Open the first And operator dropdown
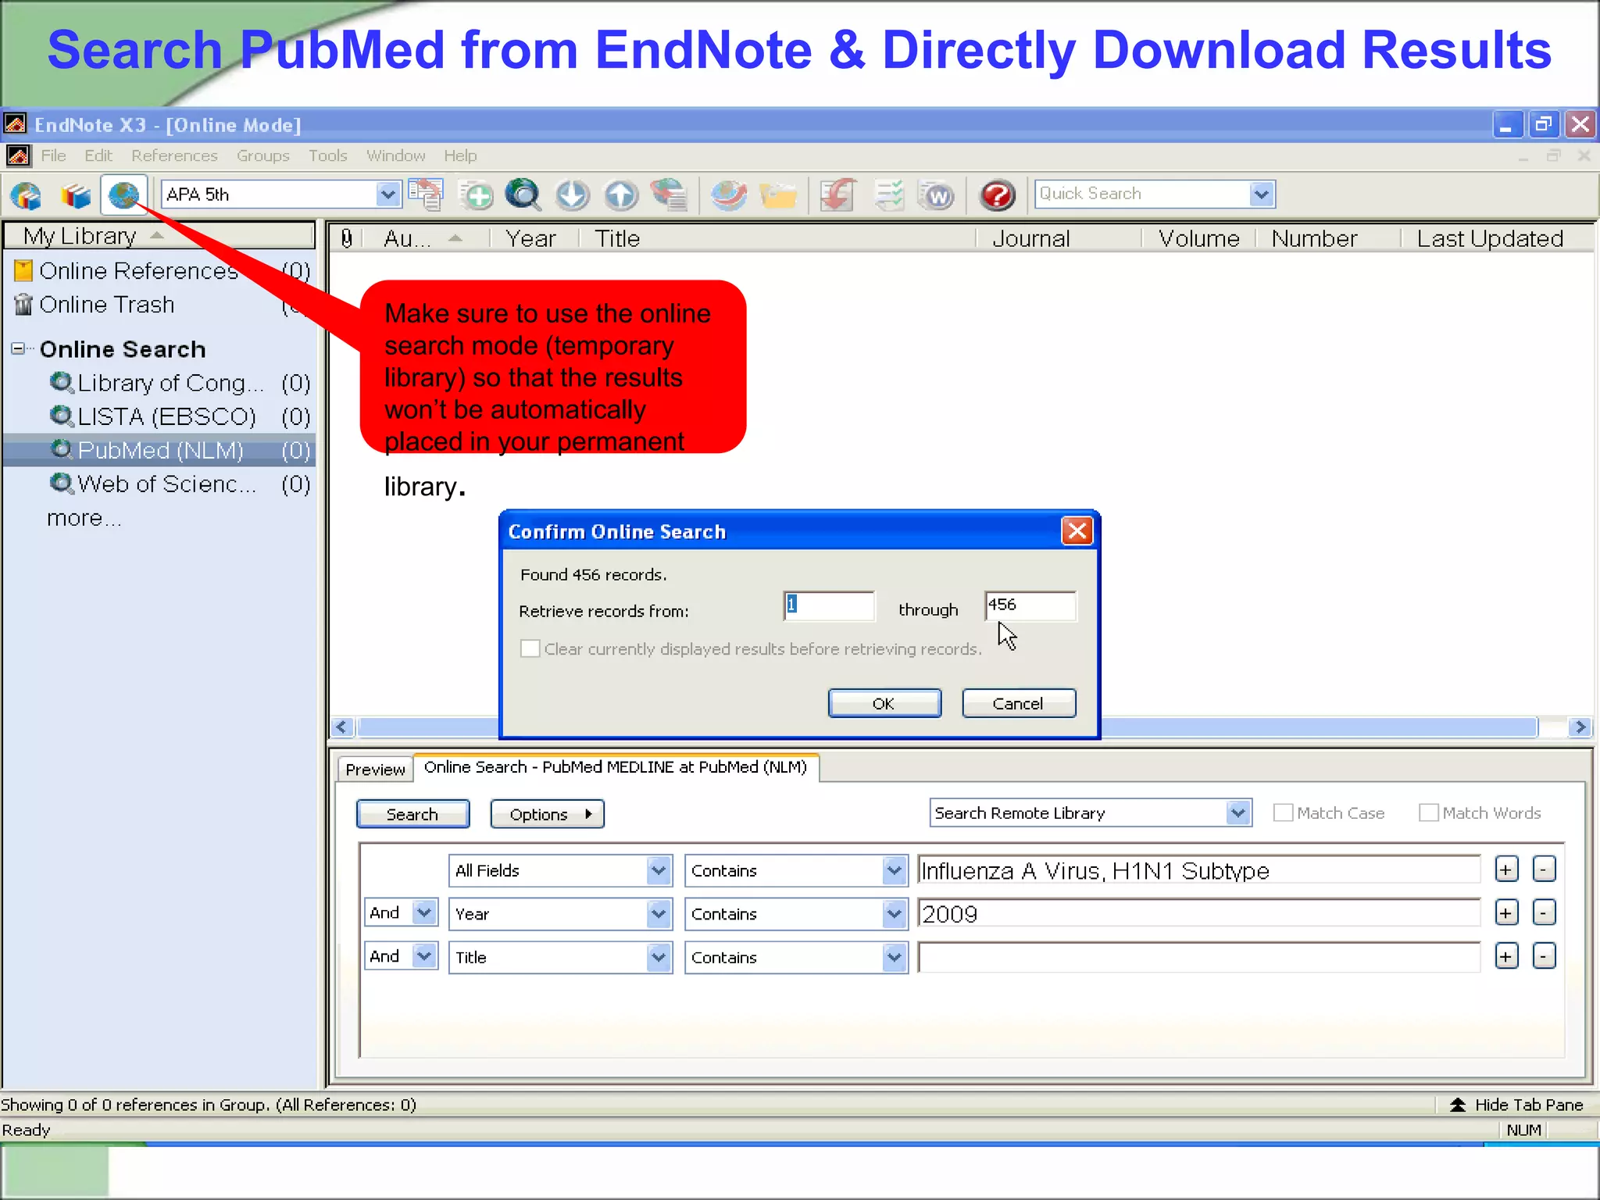Screen dimensions: 1600x1200 (423, 912)
